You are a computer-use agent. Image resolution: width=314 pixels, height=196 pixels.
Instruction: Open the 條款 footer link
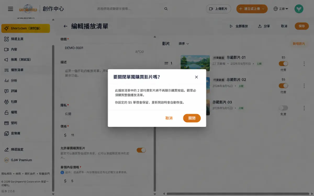point(18,174)
